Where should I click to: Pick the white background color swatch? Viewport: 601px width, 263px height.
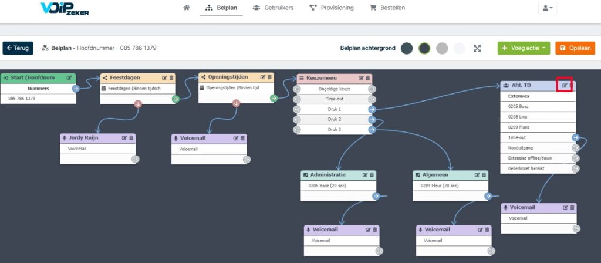click(x=459, y=48)
